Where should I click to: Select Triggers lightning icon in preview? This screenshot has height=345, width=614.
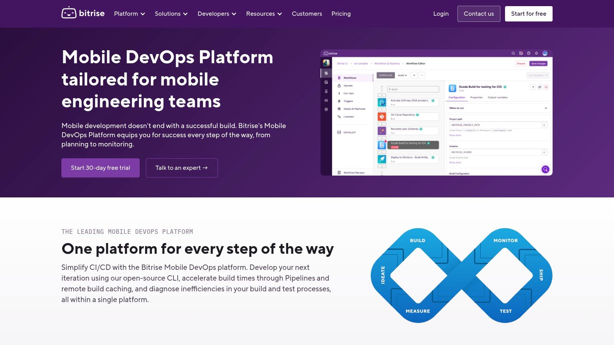click(x=345, y=101)
